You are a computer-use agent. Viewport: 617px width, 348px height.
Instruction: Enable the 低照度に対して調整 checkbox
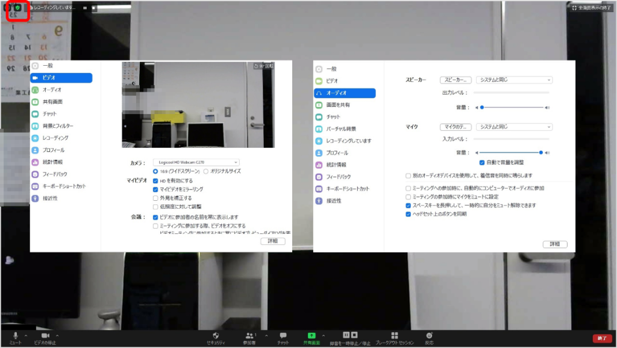point(155,207)
